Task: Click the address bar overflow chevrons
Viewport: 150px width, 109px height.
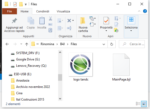Action: (x=37, y=44)
